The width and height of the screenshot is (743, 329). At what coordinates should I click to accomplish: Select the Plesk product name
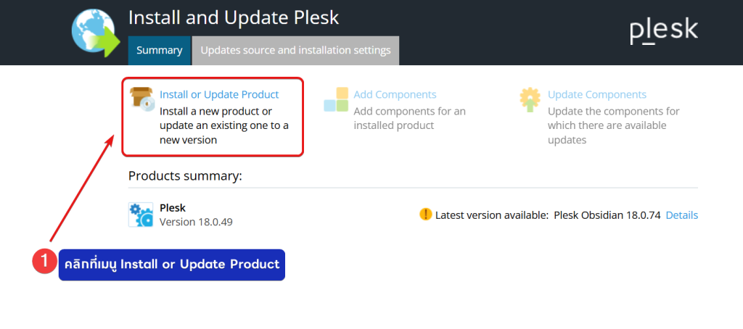pyautogui.click(x=173, y=208)
